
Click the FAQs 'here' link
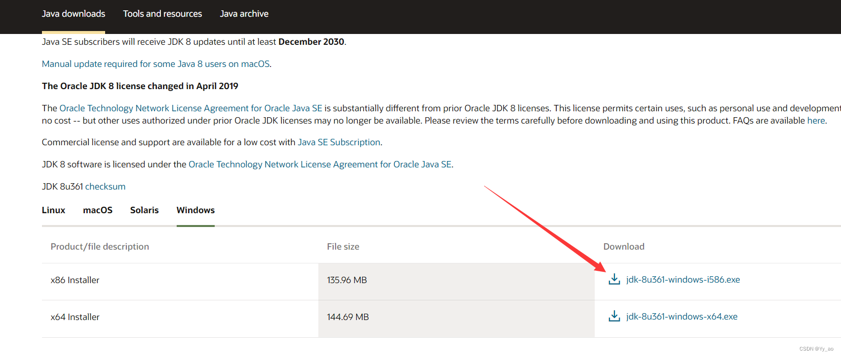[x=816, y=121]
